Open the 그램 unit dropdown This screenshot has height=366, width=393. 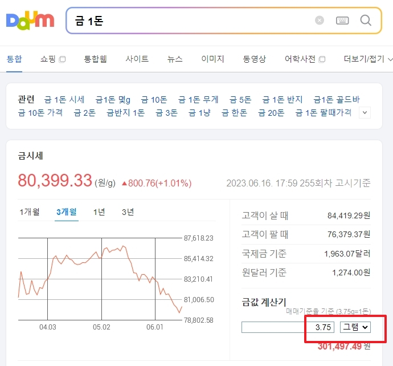[355, 327]
